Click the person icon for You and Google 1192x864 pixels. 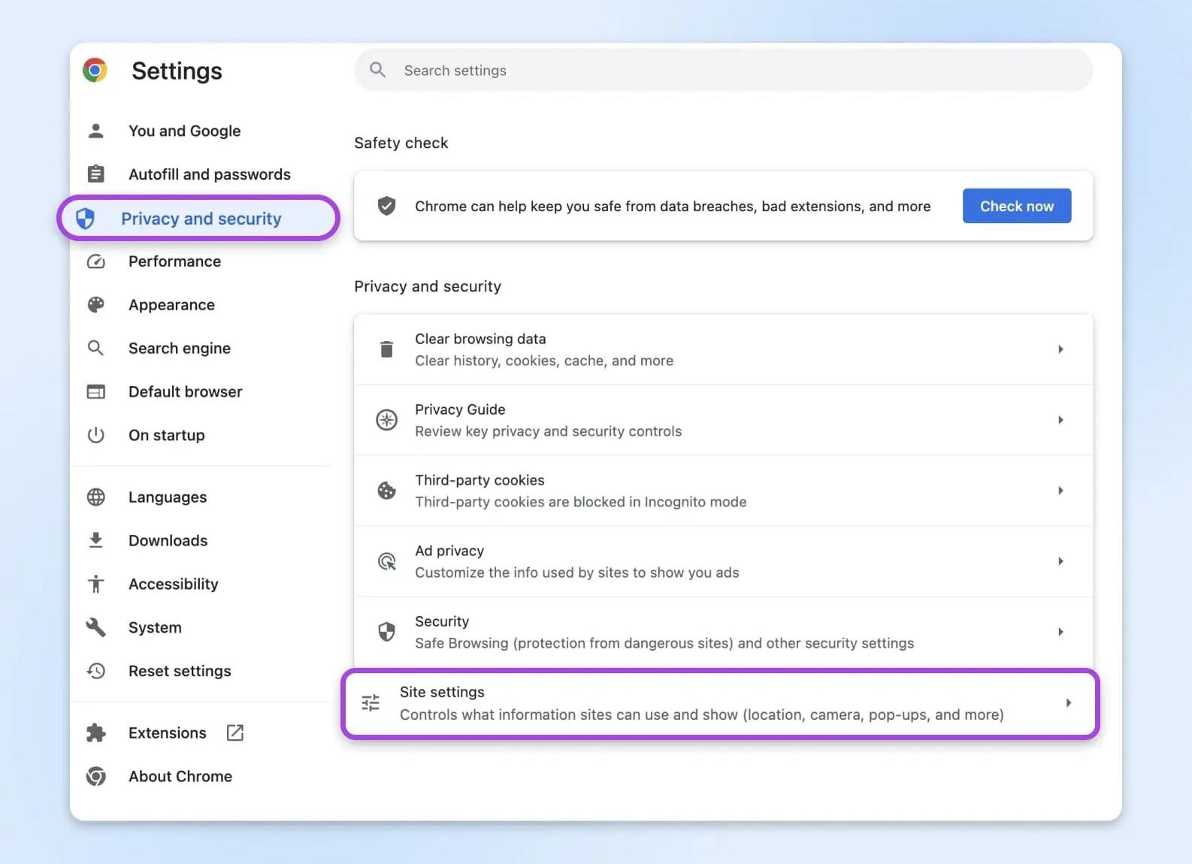pos(95,131)
